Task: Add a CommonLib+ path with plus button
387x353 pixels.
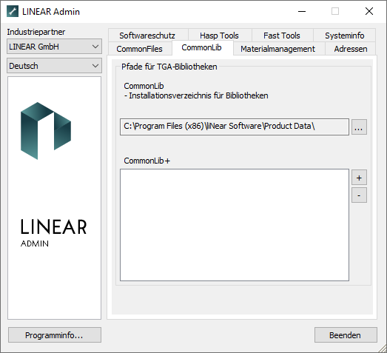Action: tap(359, 178)
